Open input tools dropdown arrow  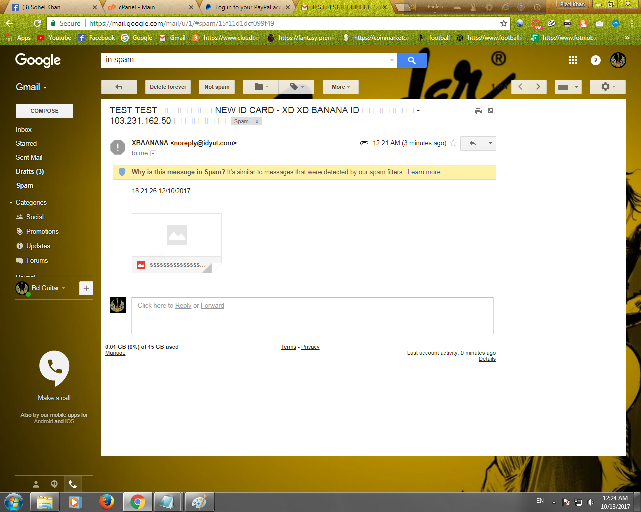pos(577,87)
